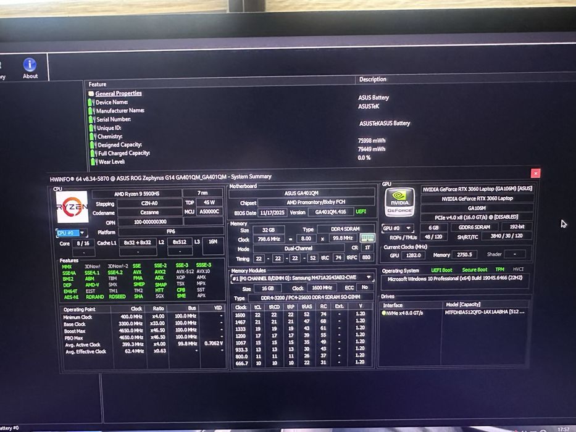Click the green memory module icon

[x=367, y=238]
